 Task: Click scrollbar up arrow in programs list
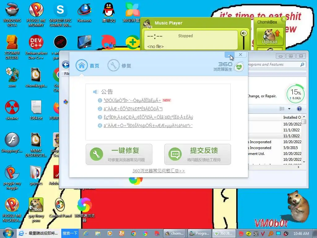(x=304, y=117)
